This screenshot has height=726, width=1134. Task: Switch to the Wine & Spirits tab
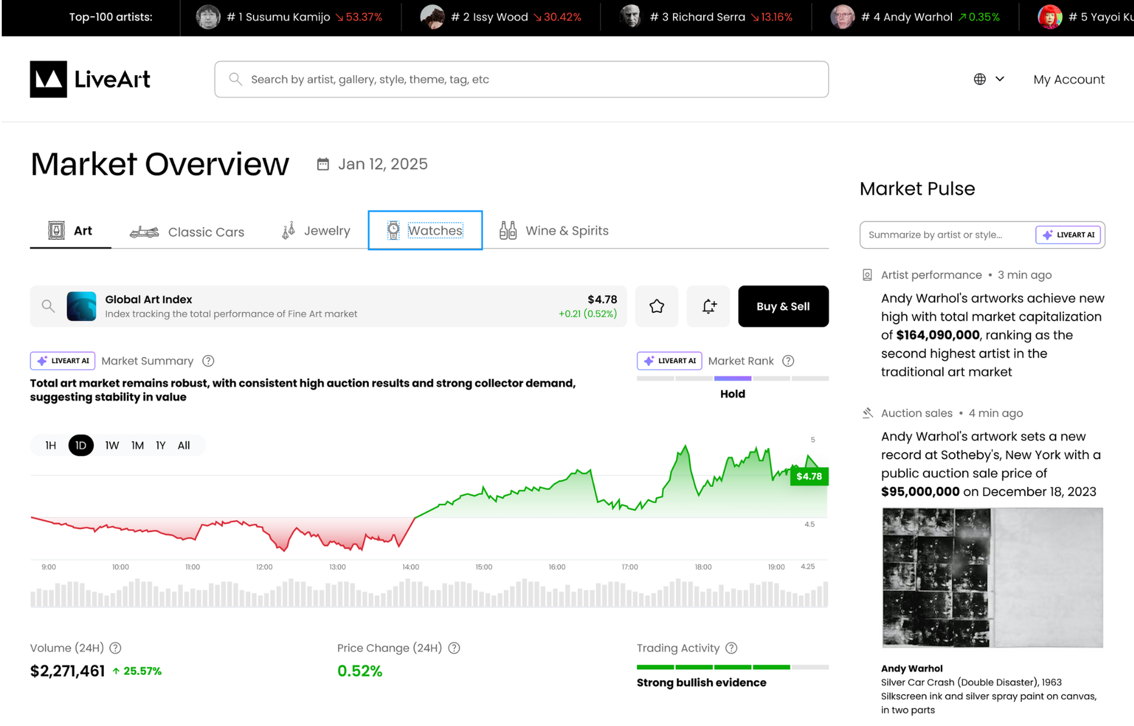[554, 231]
